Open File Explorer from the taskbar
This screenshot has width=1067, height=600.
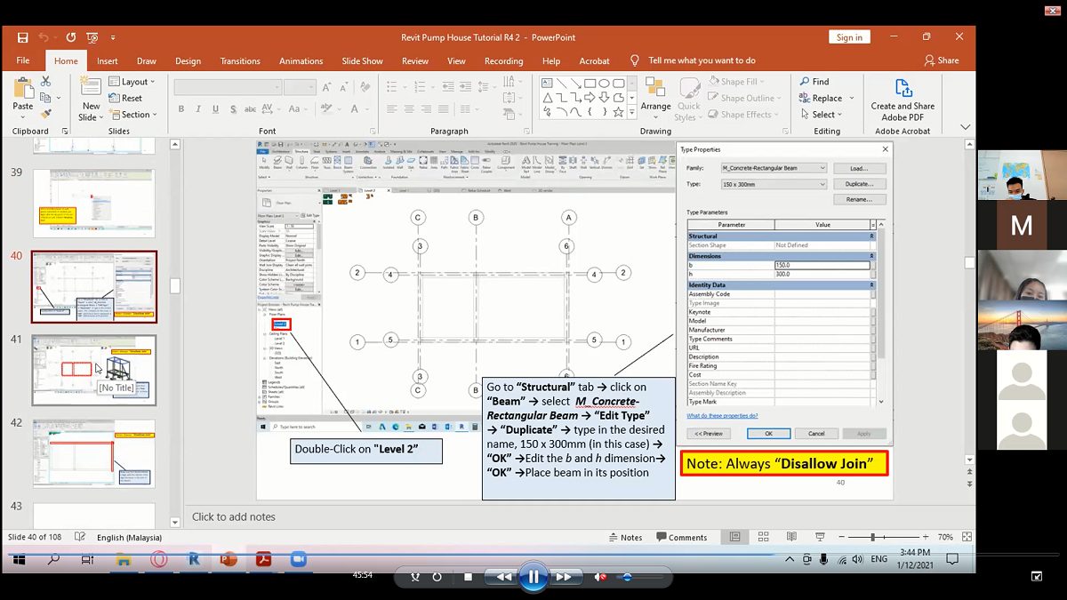click(x=124, y=559)
